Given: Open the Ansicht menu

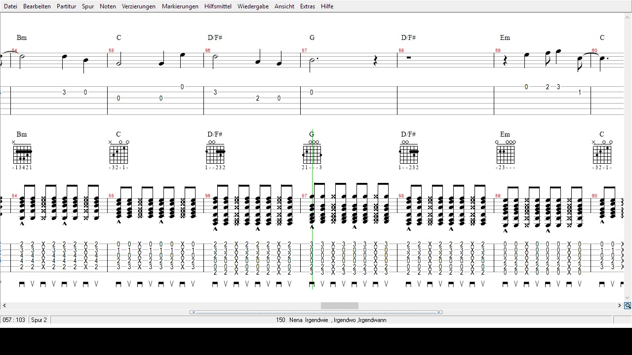Looking at the screenshot, I should point(284,6).
